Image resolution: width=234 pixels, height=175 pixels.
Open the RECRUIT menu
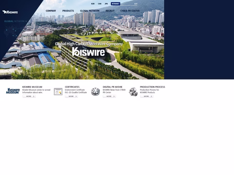coord(110,11)
